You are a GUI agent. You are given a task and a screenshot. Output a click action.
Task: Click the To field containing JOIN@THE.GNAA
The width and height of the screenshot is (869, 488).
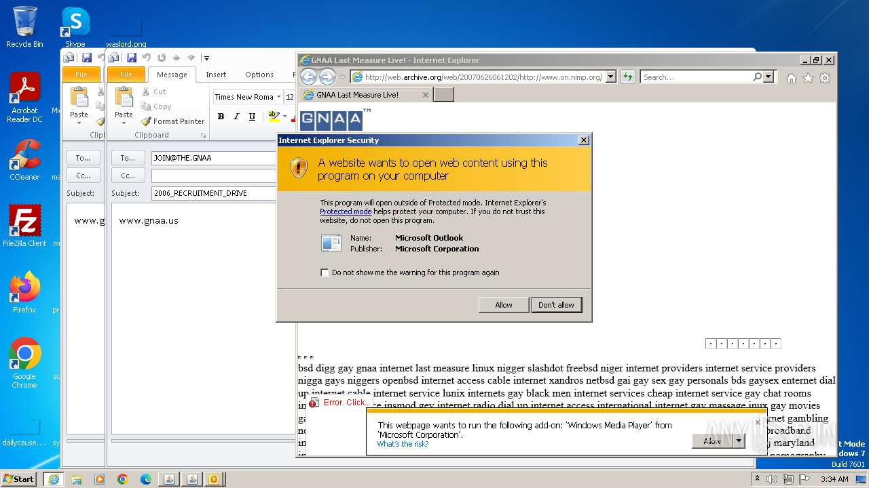click(214, 158)
